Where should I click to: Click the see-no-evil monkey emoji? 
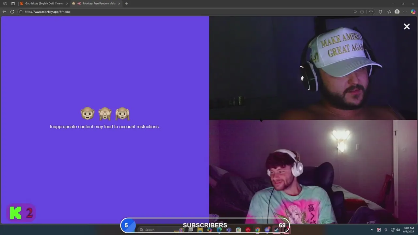coord(105,114)
